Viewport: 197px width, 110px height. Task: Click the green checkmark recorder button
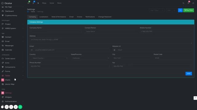(x=20, y=107)
